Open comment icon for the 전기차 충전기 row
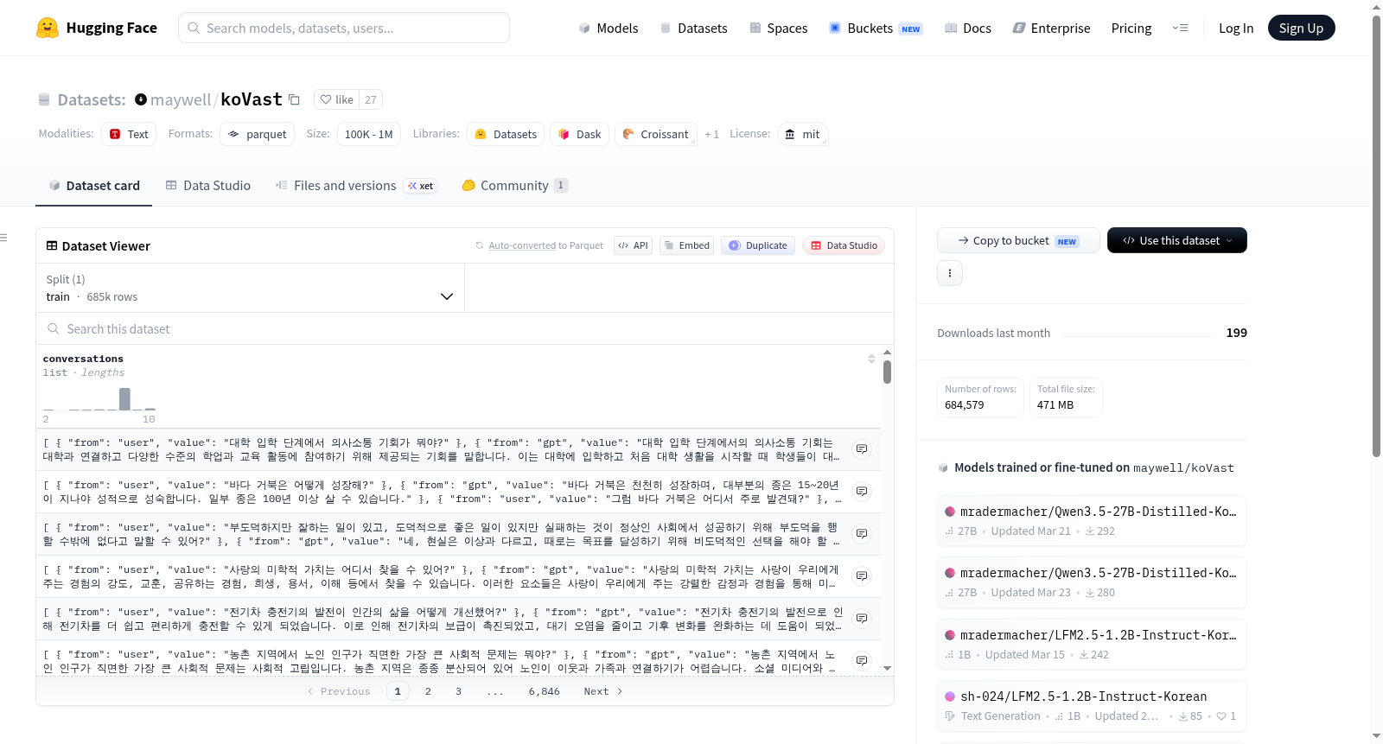Viewport: 1383px width, 744px height. click(862, 618)
